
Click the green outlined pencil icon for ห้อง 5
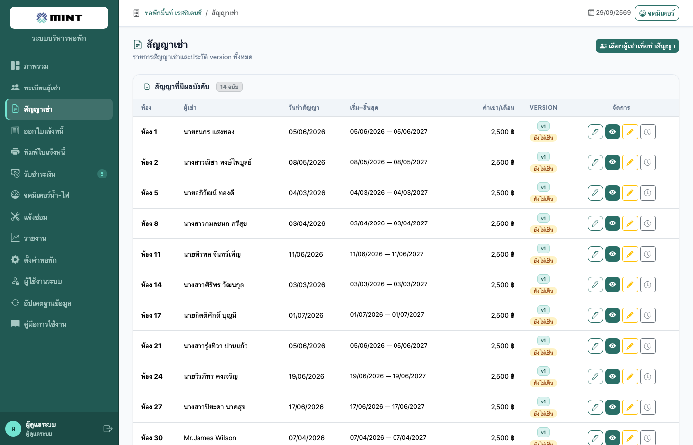(595, 193)
